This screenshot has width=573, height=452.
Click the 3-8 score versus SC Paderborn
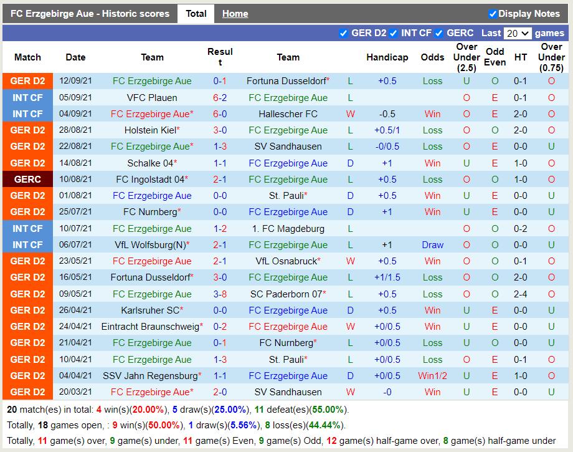(220, 294)
